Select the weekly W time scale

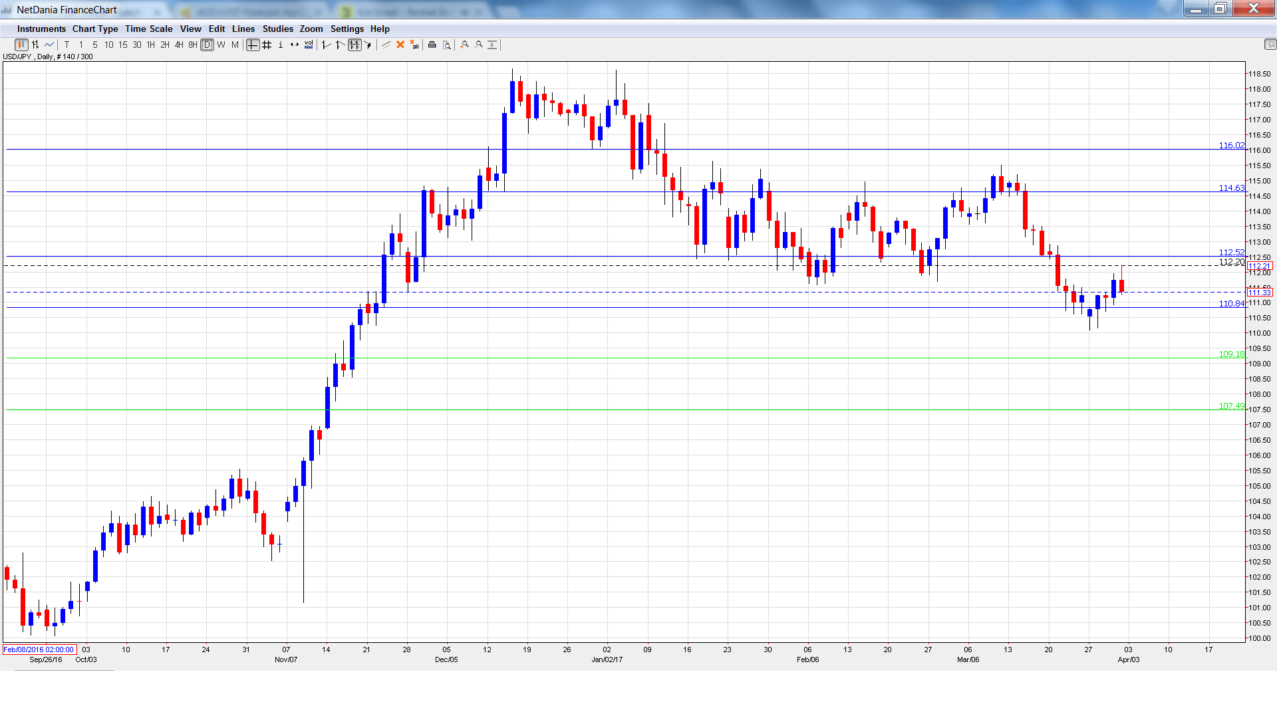(221, 45)
